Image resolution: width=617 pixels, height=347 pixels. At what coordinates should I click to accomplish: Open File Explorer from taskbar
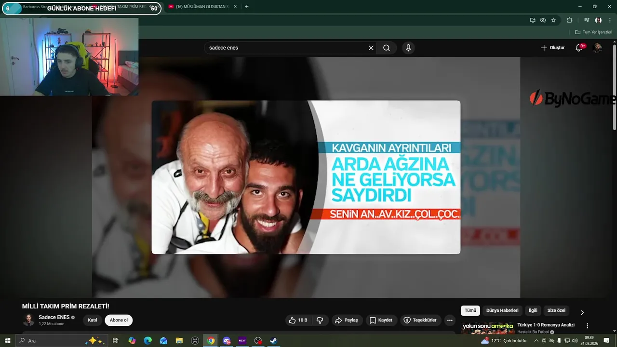179,341
